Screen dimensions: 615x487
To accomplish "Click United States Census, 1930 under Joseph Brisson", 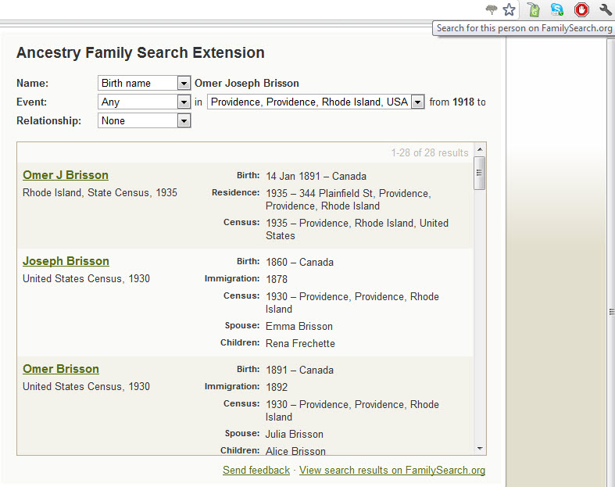I will [x=86, y=278].
